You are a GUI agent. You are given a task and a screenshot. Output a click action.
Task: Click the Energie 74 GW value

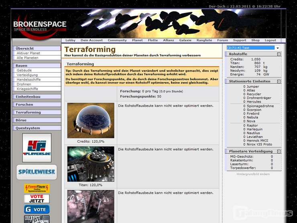click(263, 74)
